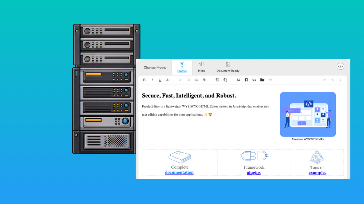Insert a link with the chain icon
The height and width of the screenshot is (204, 364).
pos(254,80)
